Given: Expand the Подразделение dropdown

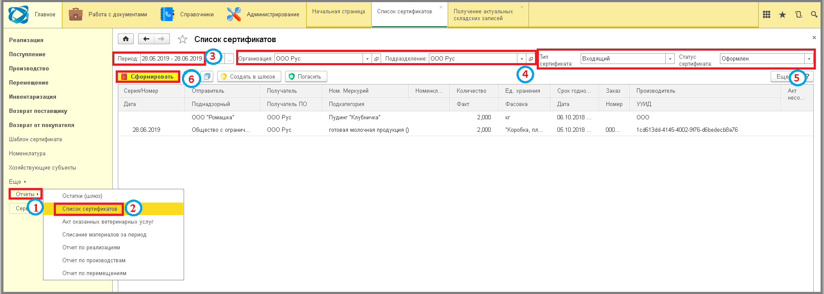Looking at the screenshot, I should coord(522,59).
